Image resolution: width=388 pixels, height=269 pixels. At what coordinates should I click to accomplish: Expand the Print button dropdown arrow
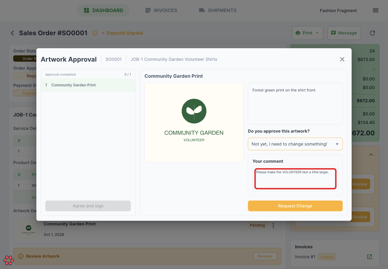tap(317, 33)
